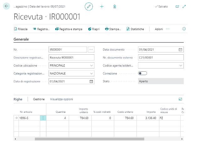Image resolution: width=202 pixels, height=142 pixels.
Task: Click Quantità cell with value 4
Action: click(57, 118)
